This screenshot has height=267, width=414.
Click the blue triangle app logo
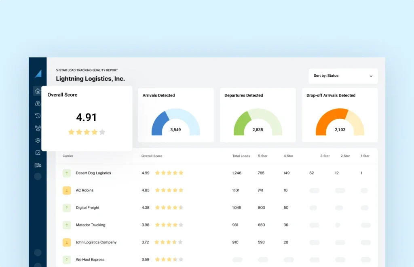38,73
